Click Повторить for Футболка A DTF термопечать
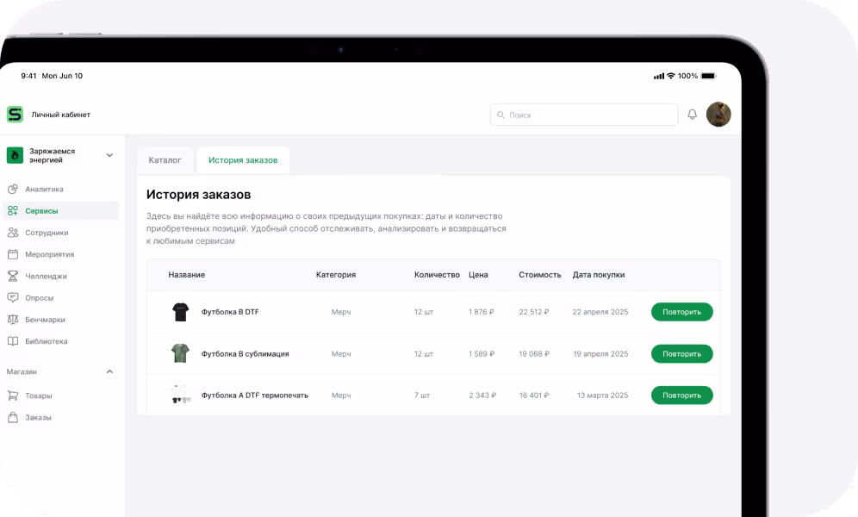Screen dimensions: 858x517 pos(681,396)
